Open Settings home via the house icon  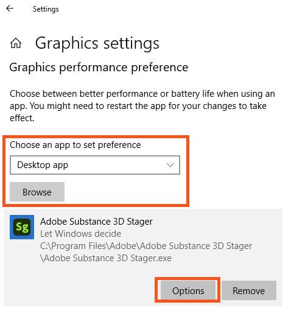(x=16, y=43)
